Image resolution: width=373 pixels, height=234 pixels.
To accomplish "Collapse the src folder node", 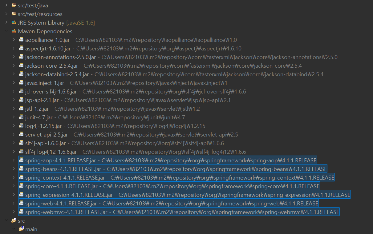I will pyautogui.click(x=6, y=220).
